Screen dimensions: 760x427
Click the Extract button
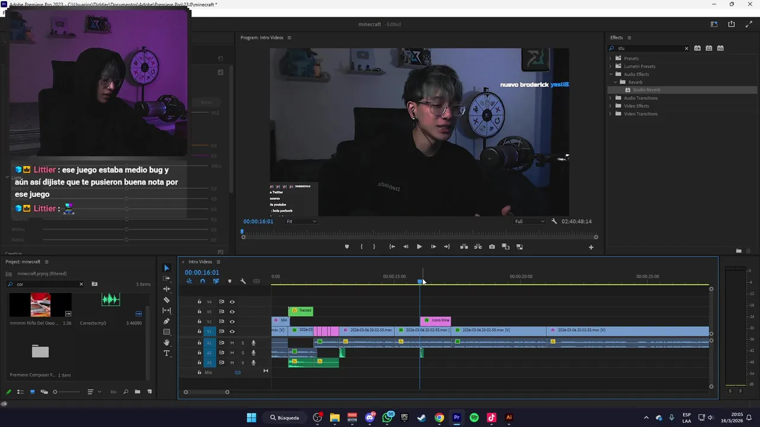(477, 247)
